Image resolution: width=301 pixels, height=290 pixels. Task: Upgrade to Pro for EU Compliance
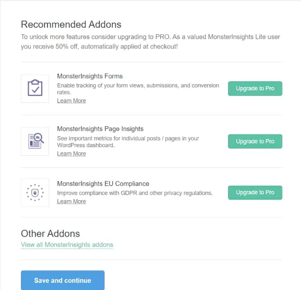[255, 192]
